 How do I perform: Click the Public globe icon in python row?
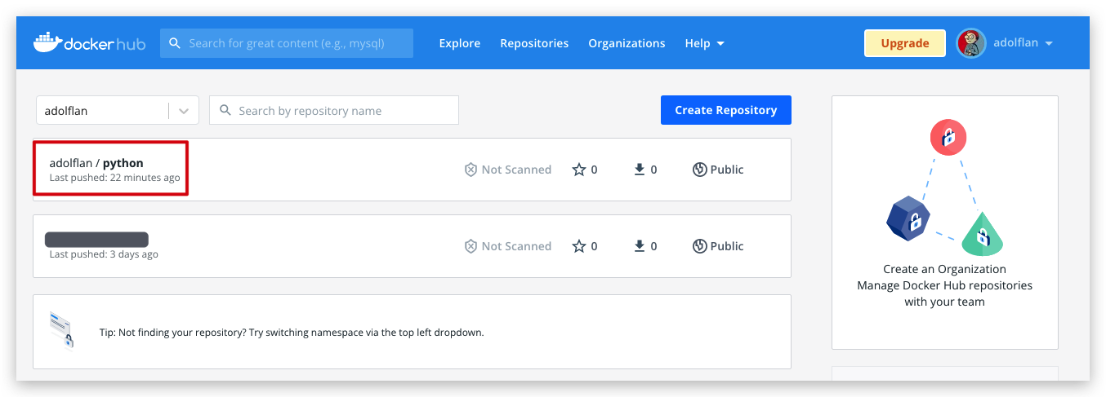699,170
